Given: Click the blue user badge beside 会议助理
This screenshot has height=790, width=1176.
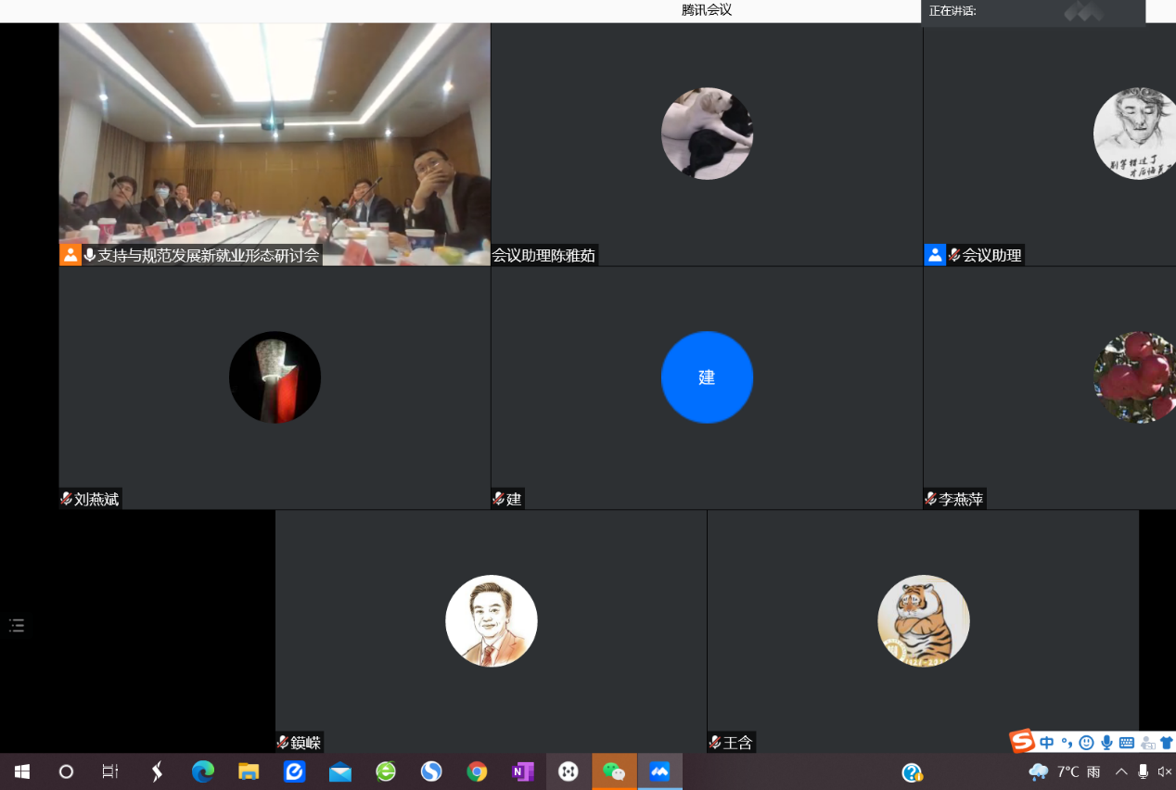Looking at the screenshot, I should pos(935,255).
